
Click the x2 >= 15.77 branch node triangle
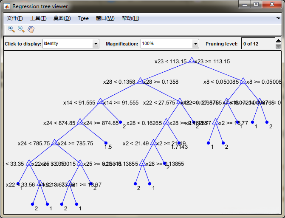coord(216,122)
